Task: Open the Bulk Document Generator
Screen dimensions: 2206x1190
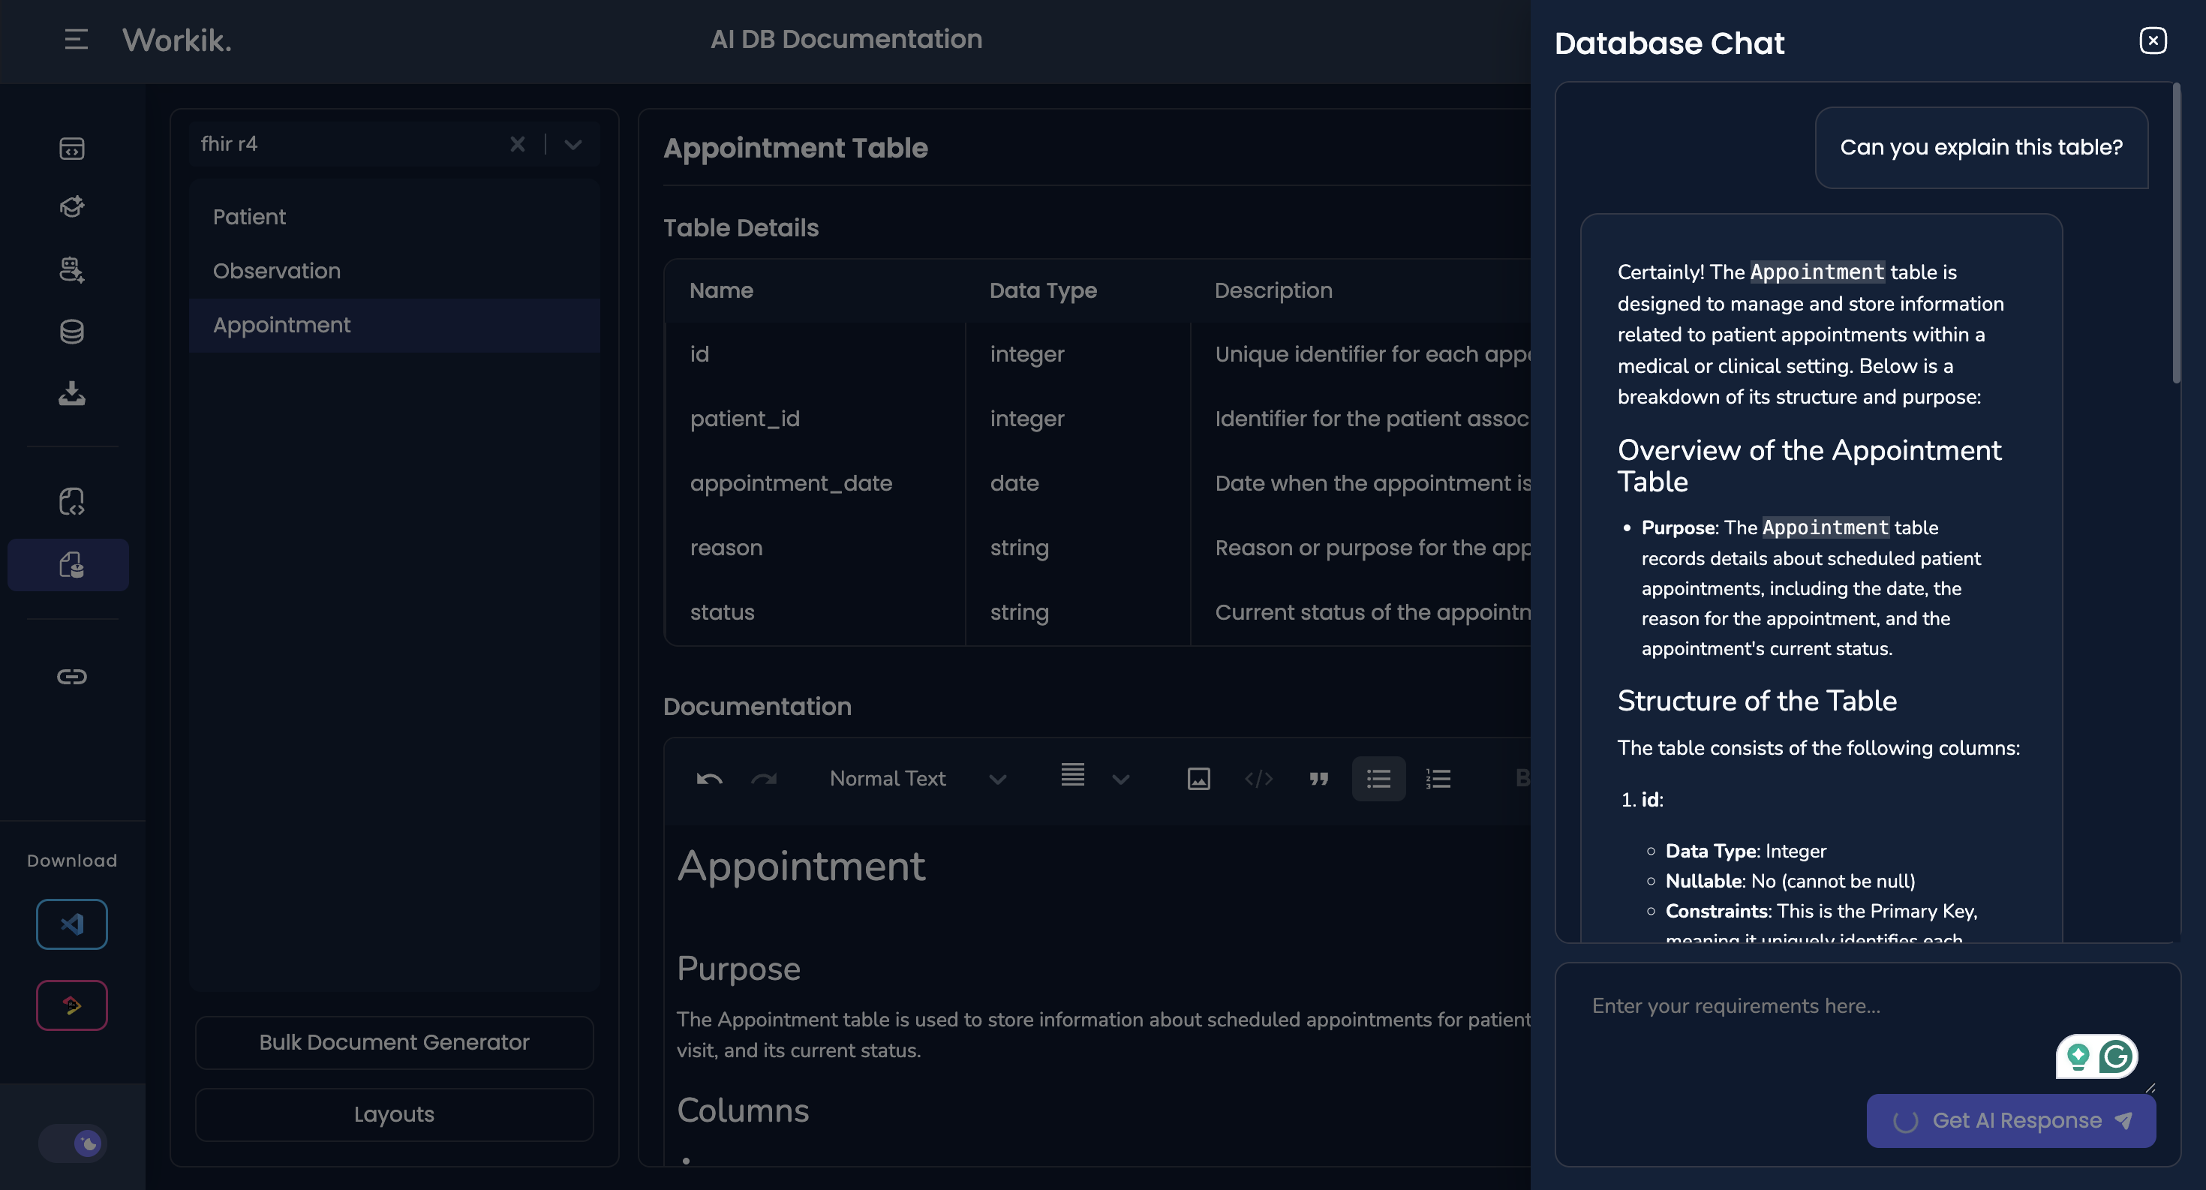Action: 394,1042
